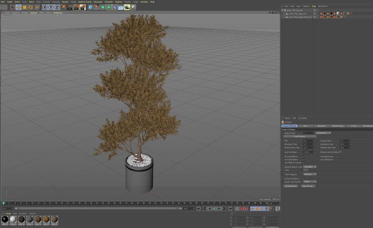This screenshot has height=228, width=373.
Task: Switch to the Referencing tab
Action: pos(338,125)
